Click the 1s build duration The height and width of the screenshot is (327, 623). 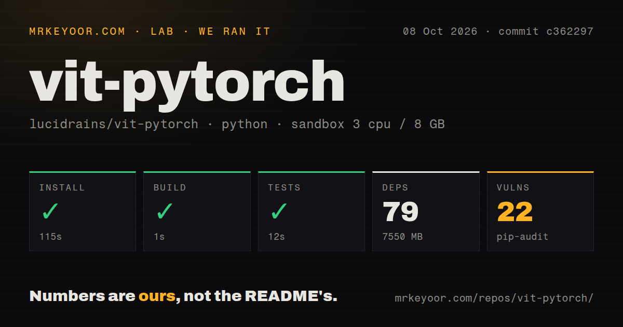click(159, 237)
